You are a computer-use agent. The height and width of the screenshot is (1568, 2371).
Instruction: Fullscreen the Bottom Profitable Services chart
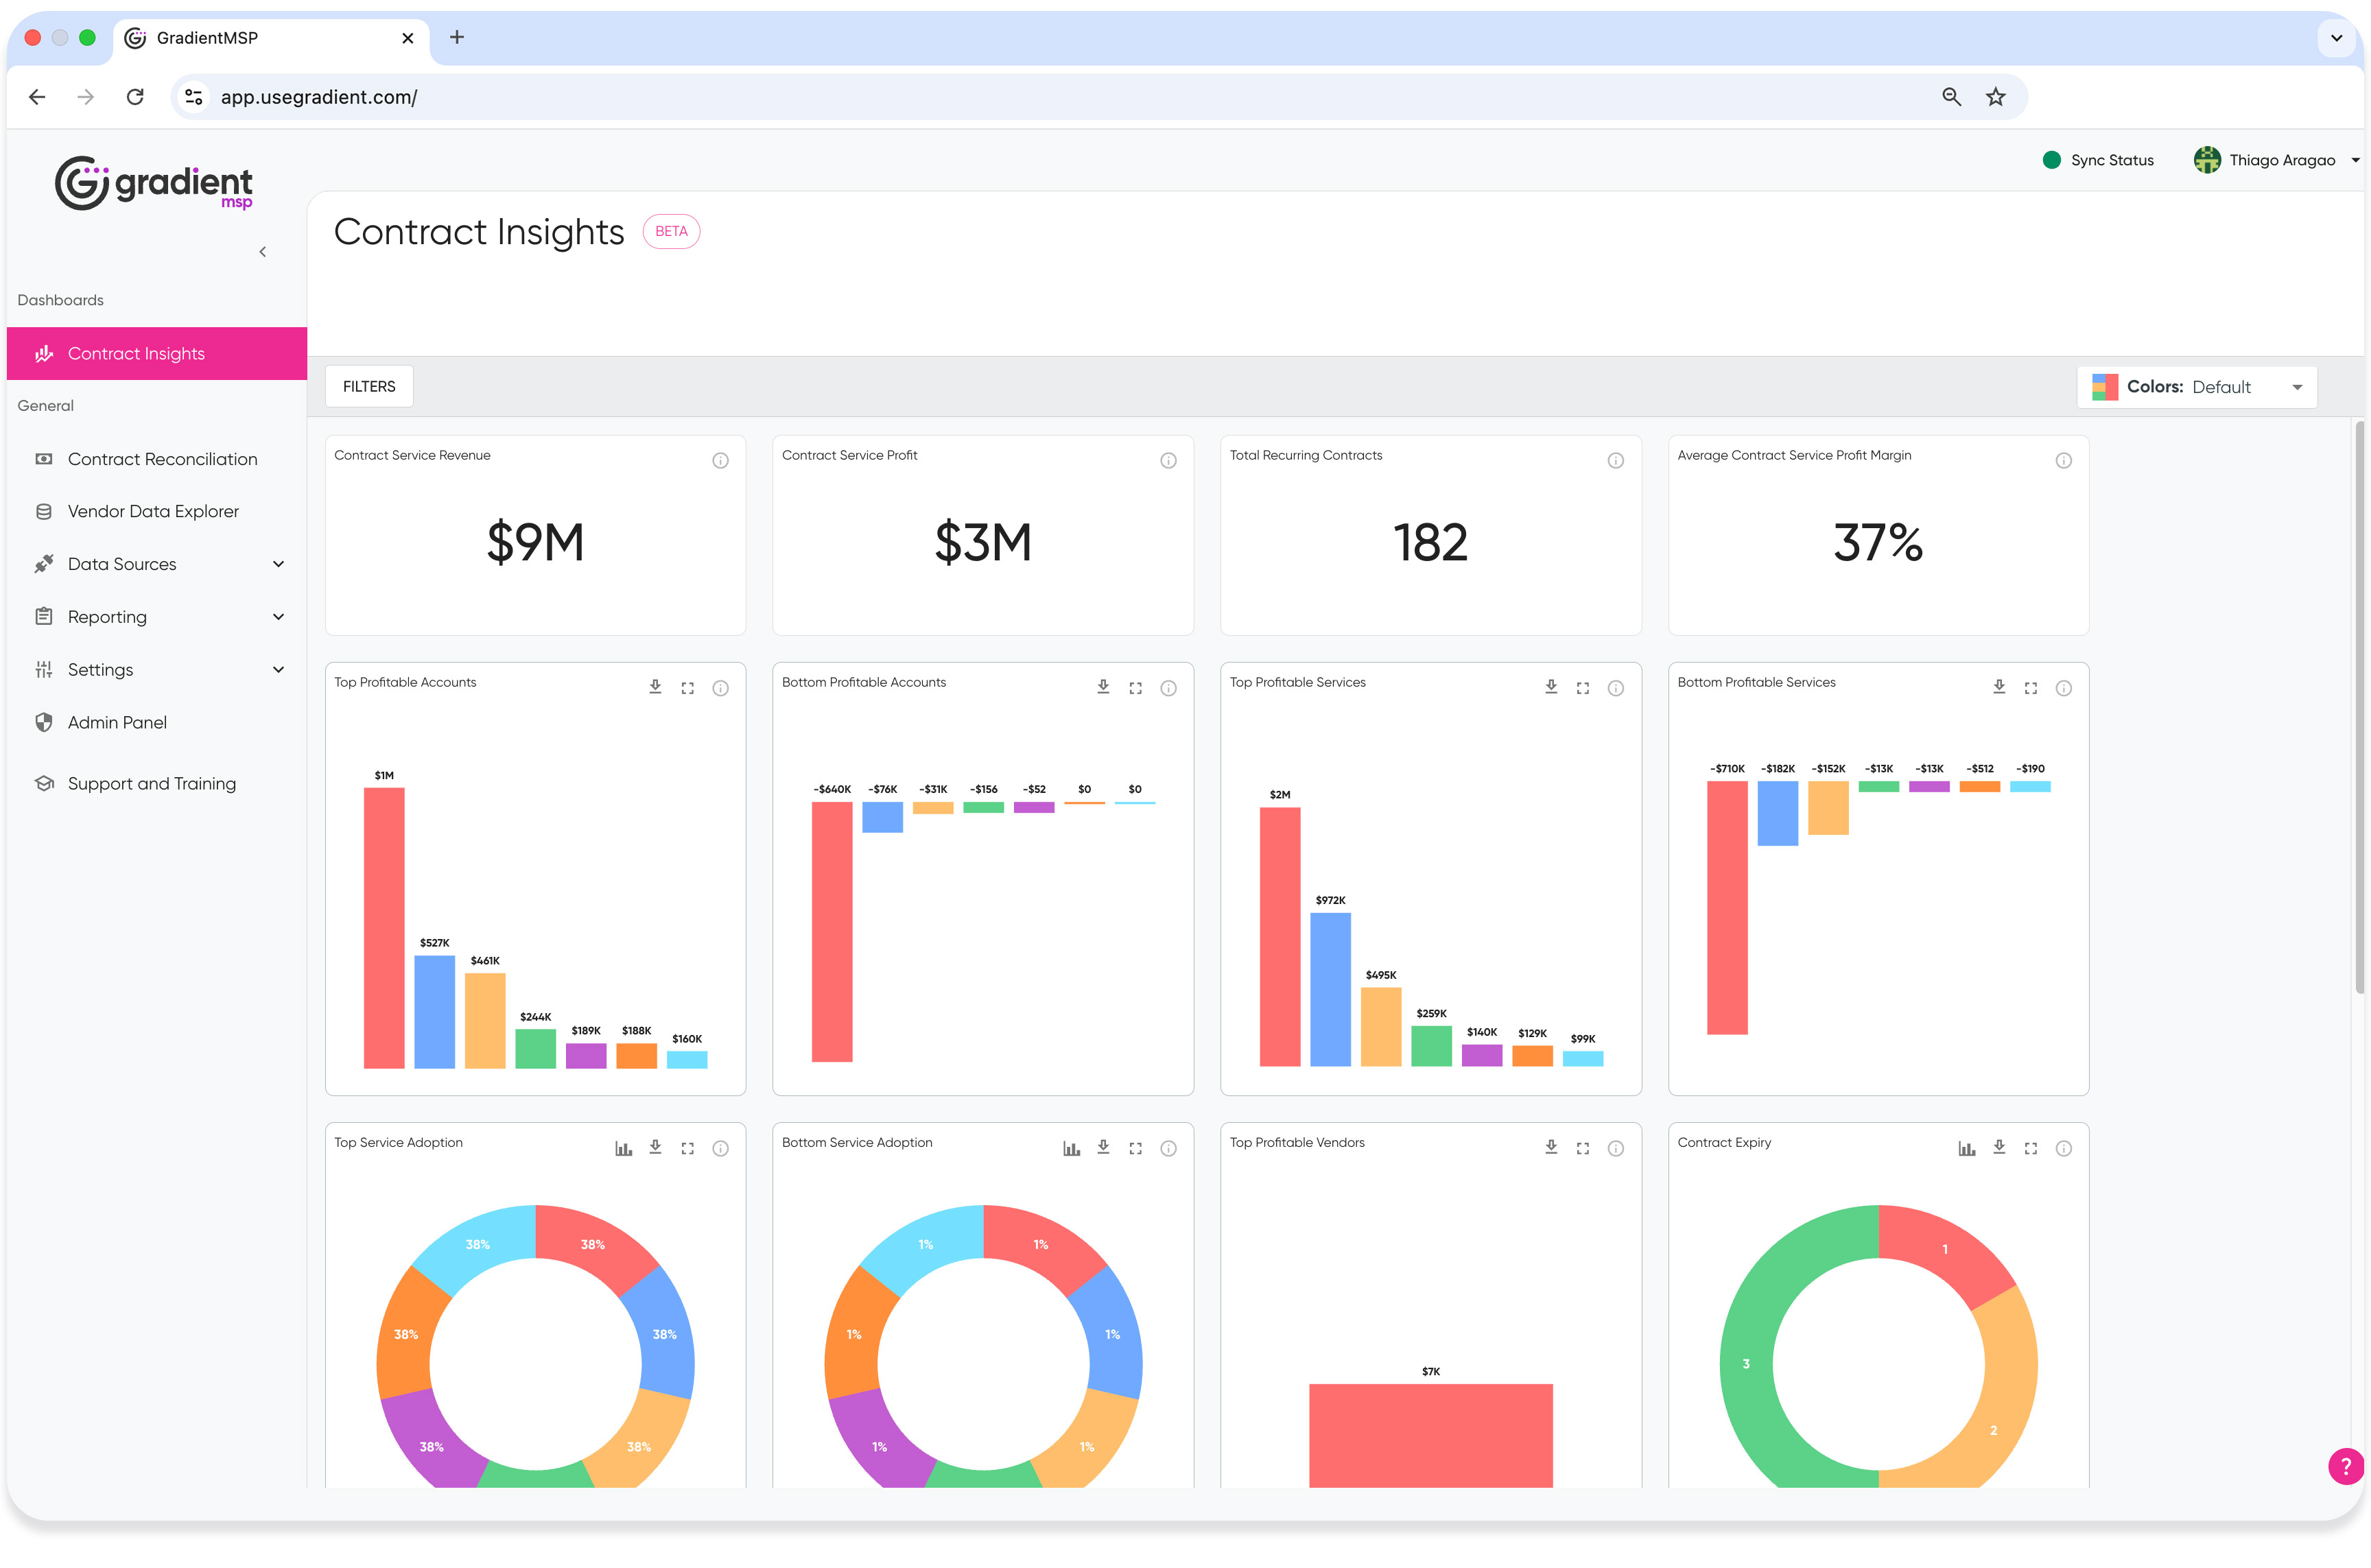pyautogui.click(x=2030, y=688)
